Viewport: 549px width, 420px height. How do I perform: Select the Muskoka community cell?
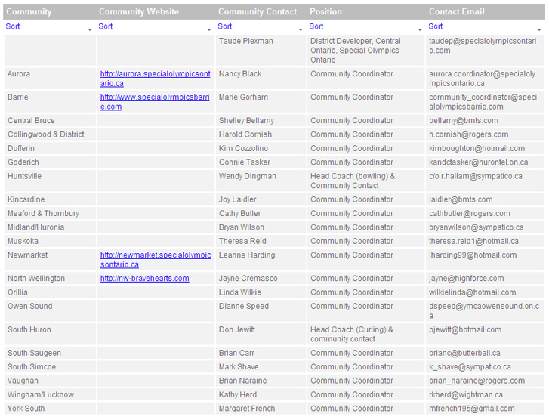click(x=50, y=242)
